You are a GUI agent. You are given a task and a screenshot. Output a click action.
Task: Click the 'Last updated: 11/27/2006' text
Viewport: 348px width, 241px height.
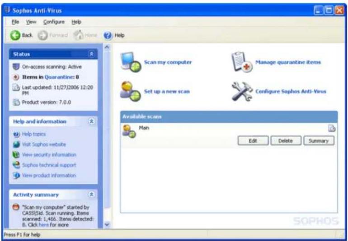point(57,90)
